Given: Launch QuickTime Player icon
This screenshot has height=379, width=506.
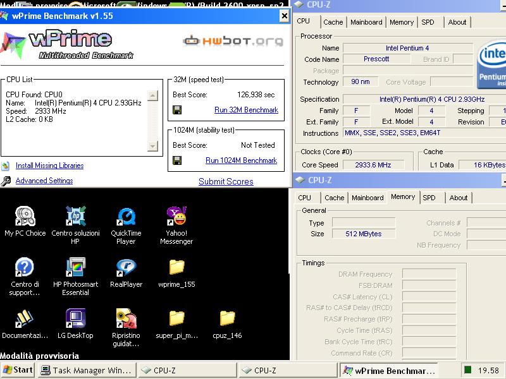Looking at the screenshot, I should coord(126,226).
